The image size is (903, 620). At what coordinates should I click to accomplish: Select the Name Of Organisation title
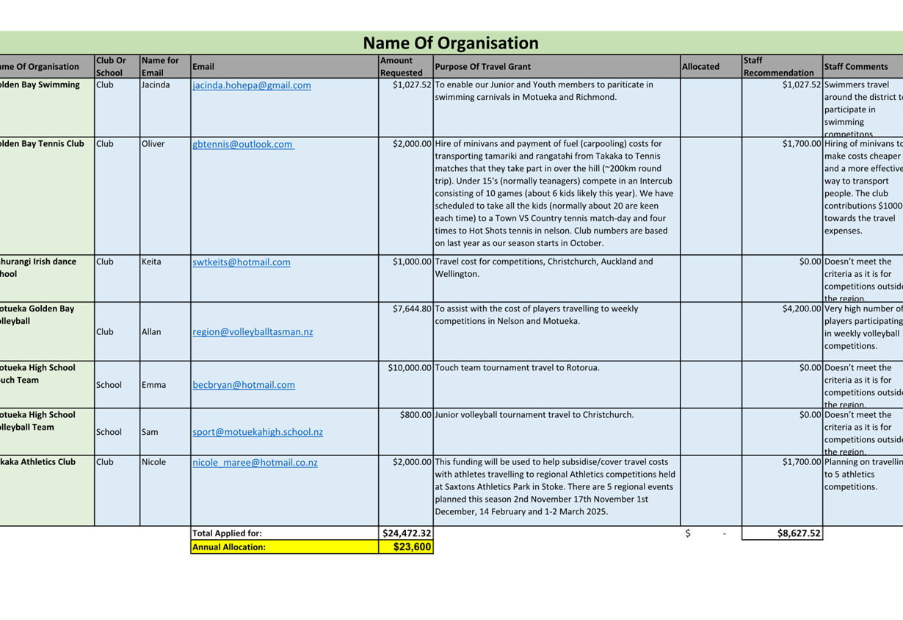(451, 43)
